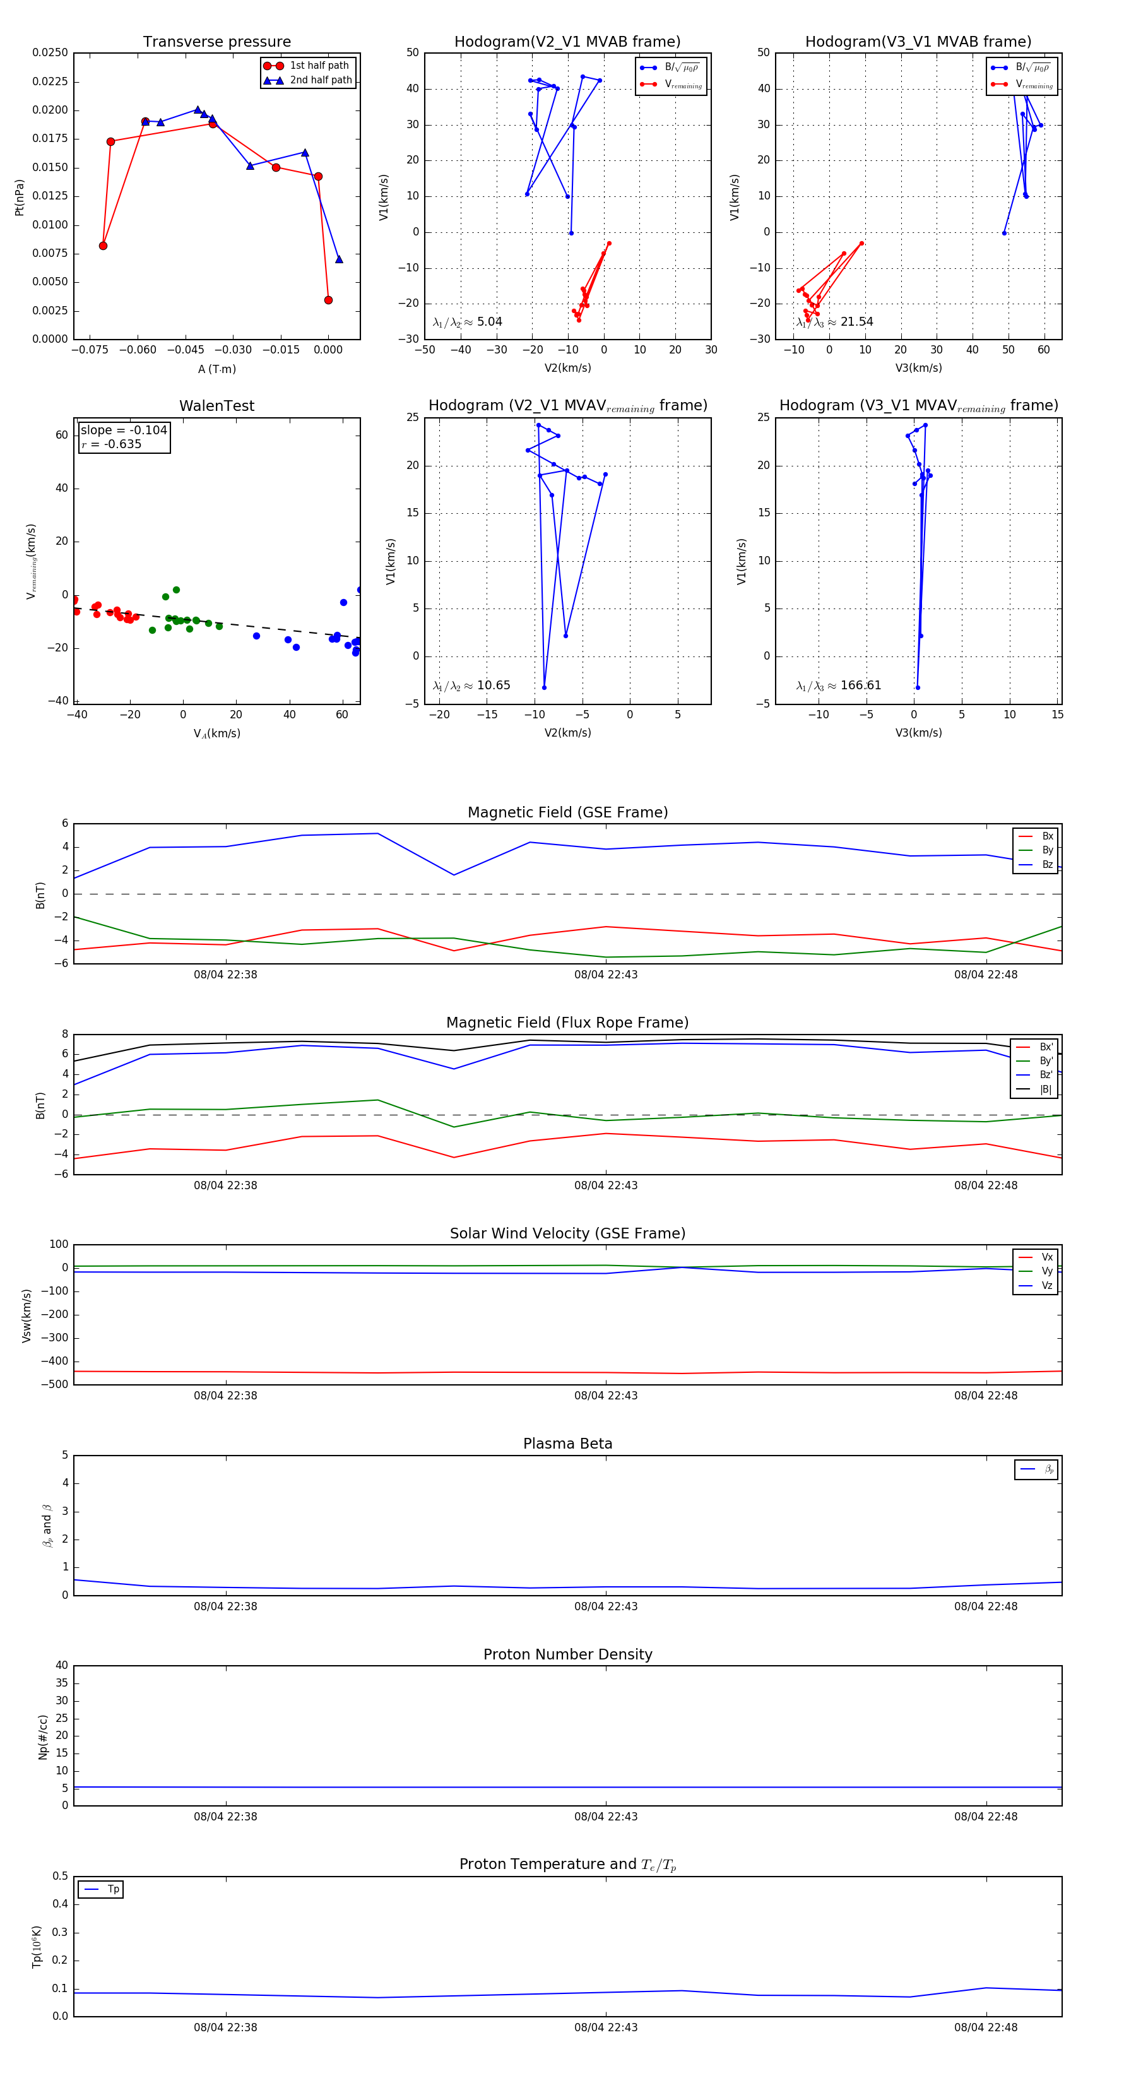Click the 'Np(#/cc)' y-axis label
The image size is (1136, 2083).
pyautogui.click(x=42, y=1736)
